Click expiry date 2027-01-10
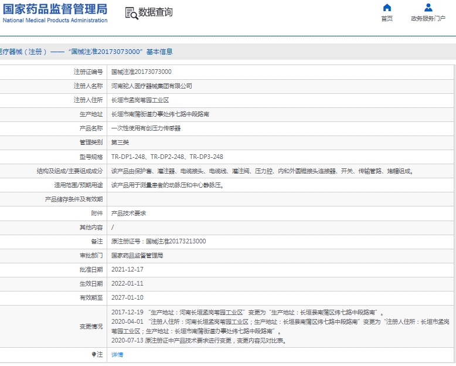The image size is (456, 366). (127, 297)
